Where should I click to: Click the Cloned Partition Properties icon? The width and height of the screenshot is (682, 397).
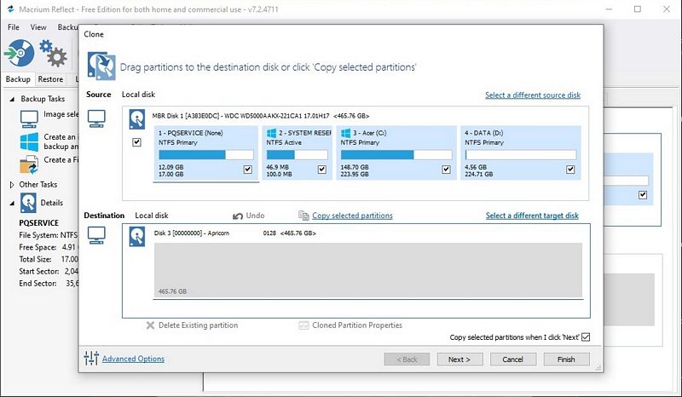point(303,325)
